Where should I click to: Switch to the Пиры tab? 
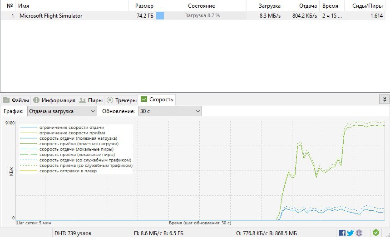(91, 100)
